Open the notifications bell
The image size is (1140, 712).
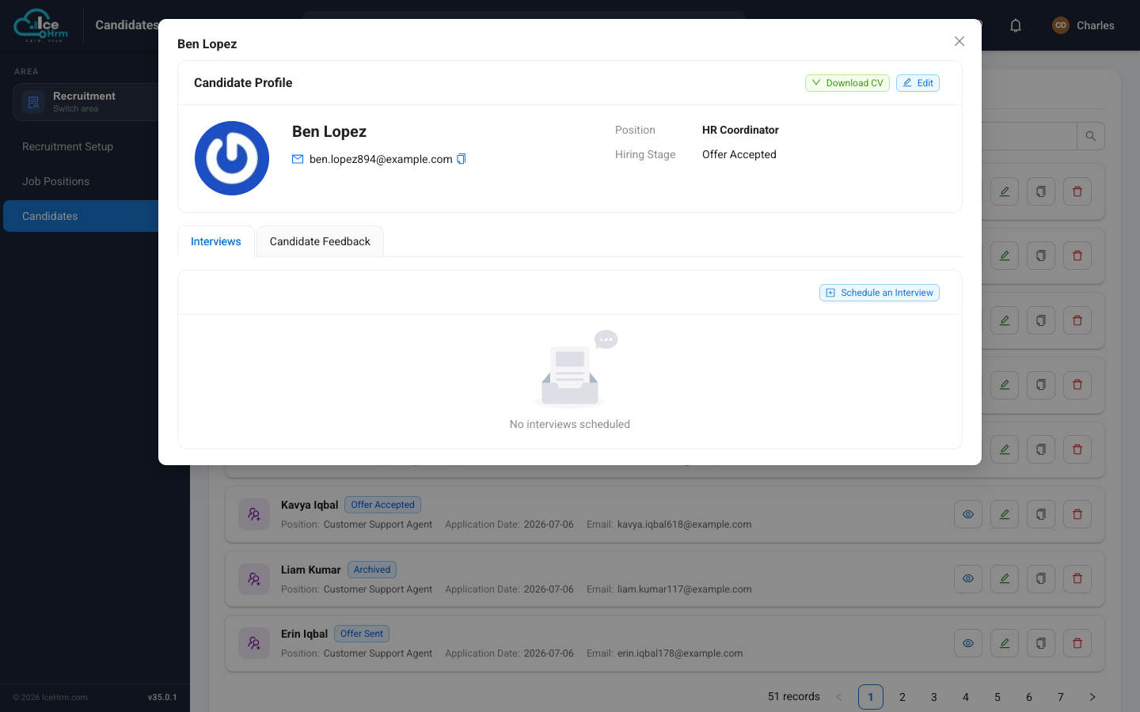tap(1016, 25)
